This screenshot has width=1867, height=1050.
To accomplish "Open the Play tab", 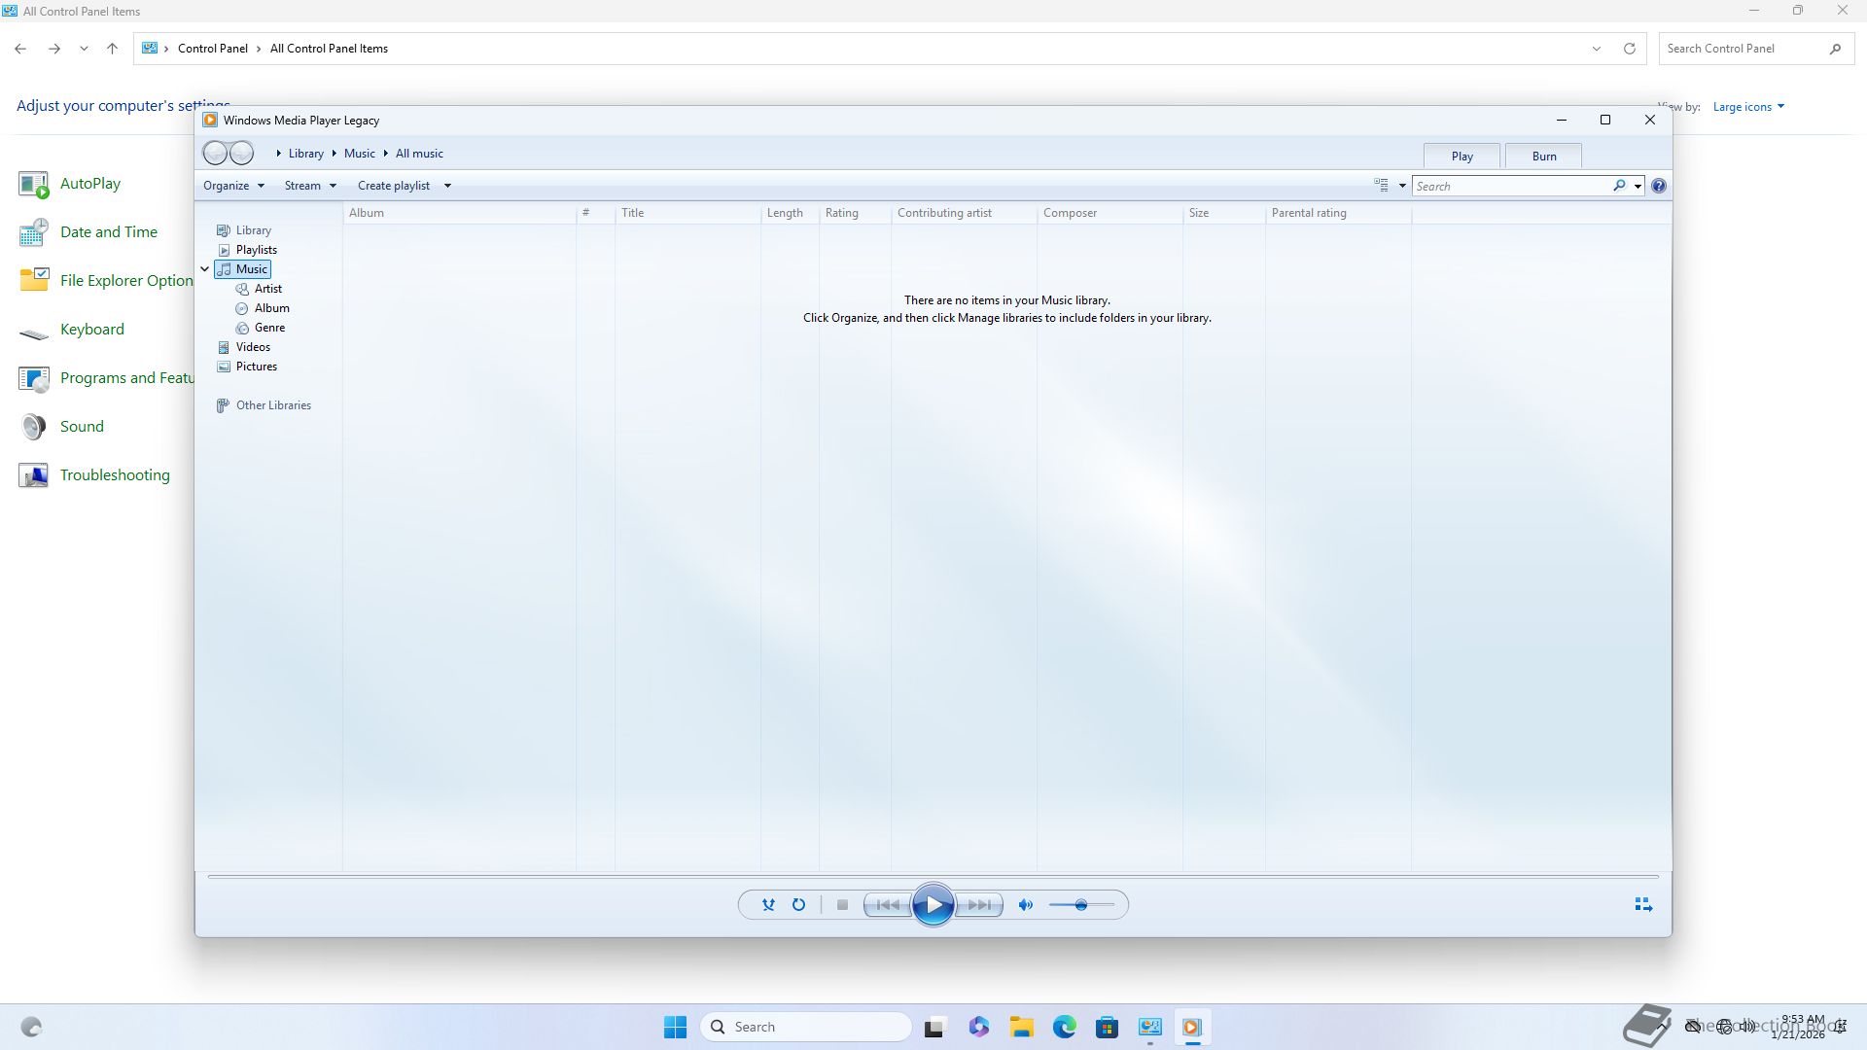I will click(1462, 157).
